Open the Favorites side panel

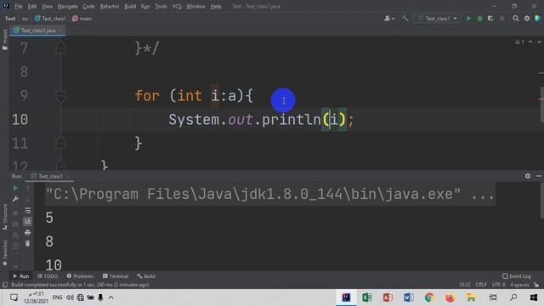click(5, 253)
